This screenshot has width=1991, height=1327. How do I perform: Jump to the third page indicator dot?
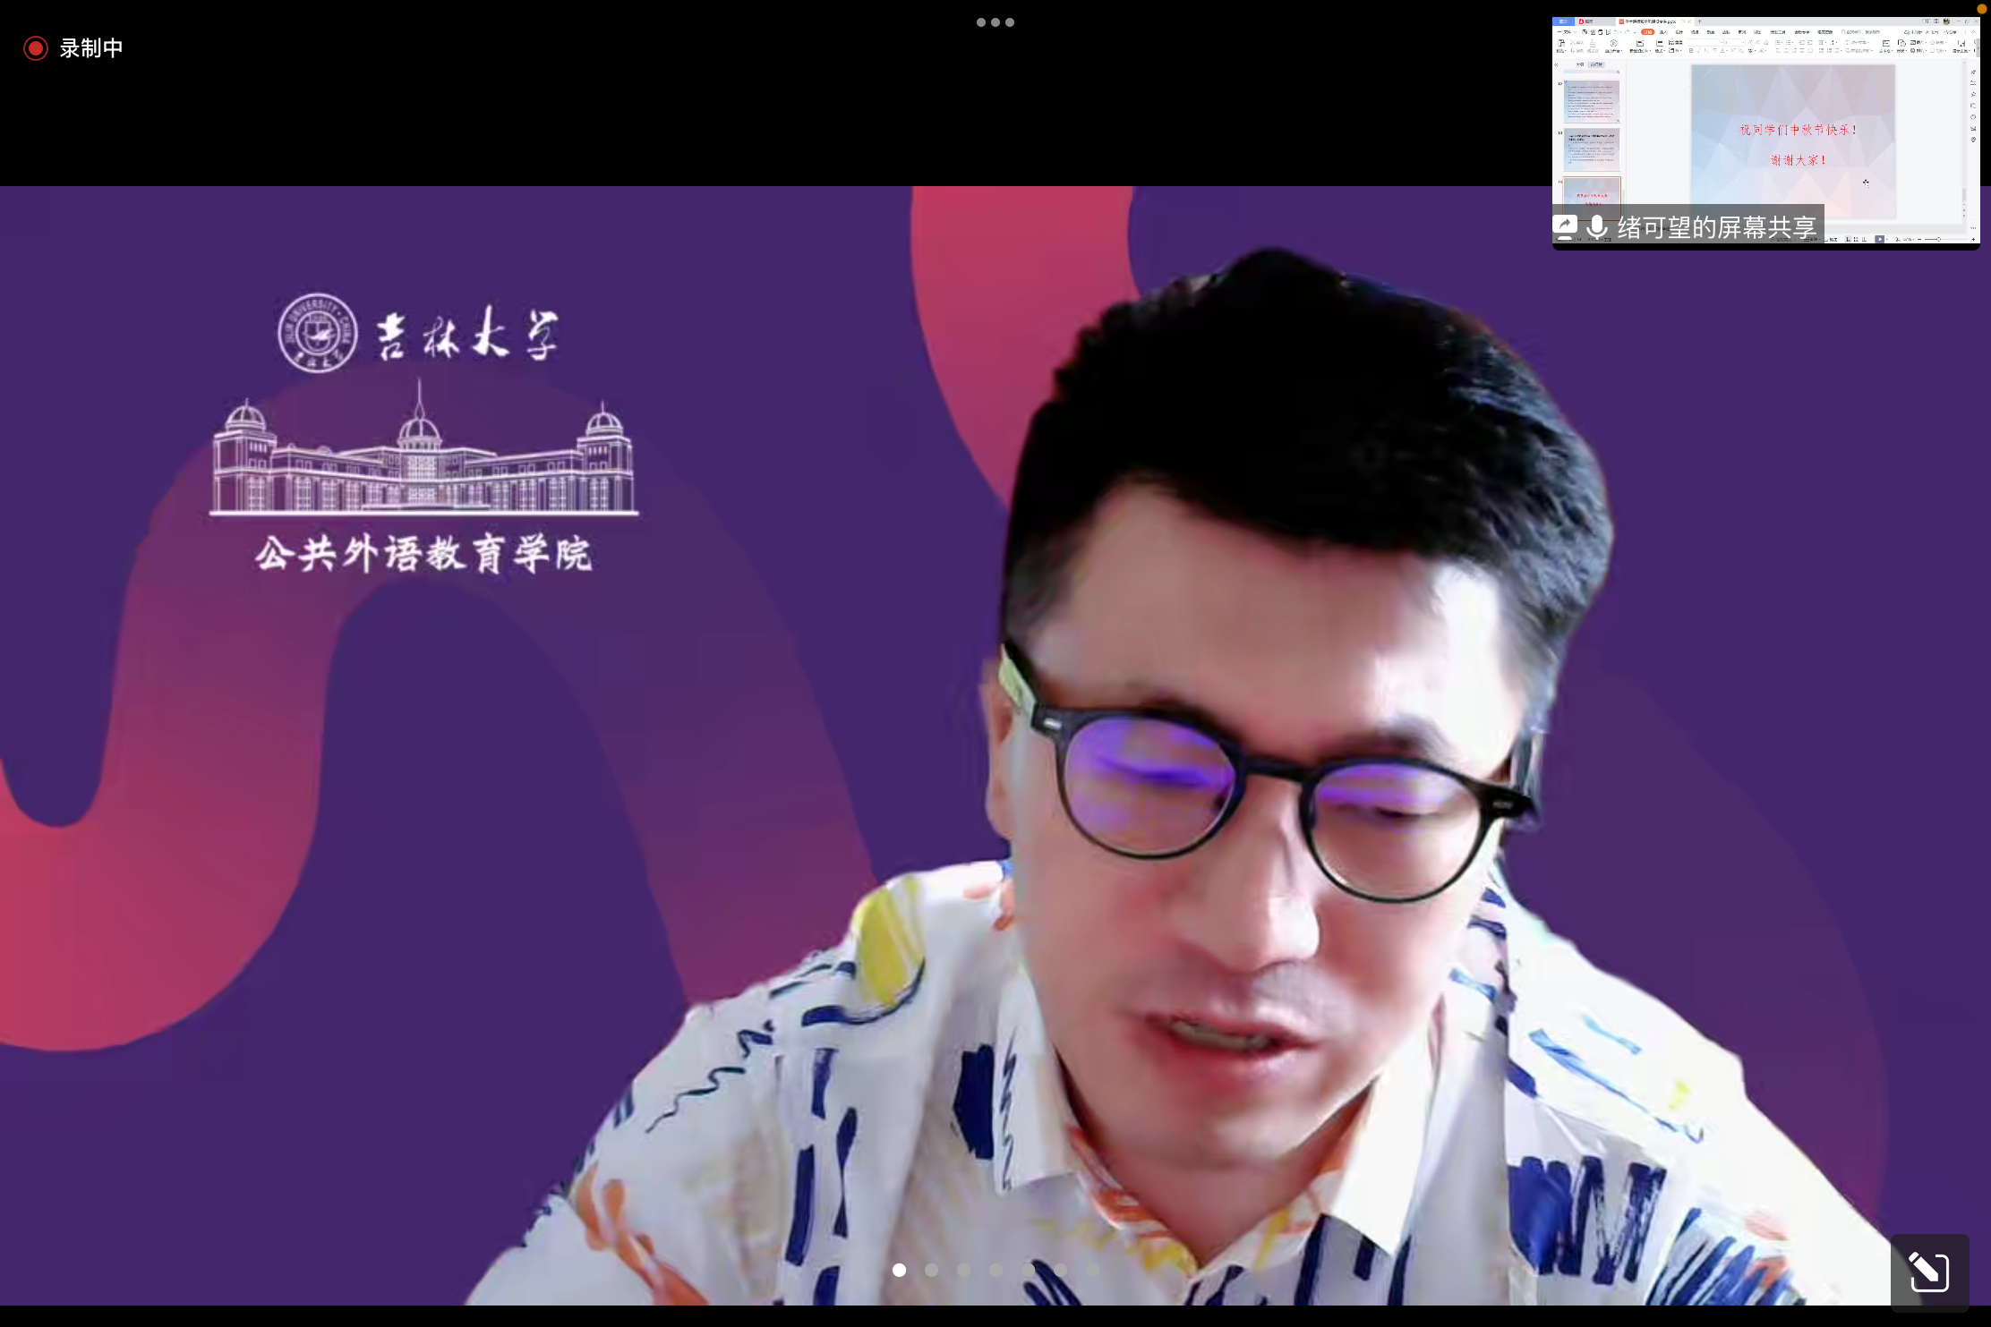click(x=963, y=1270)
